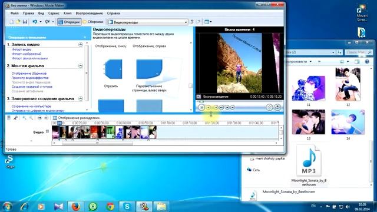Zoom in on the timeline
Viewport: 377px width, 212px height.
pyautogui.click(x=24, y=118)
